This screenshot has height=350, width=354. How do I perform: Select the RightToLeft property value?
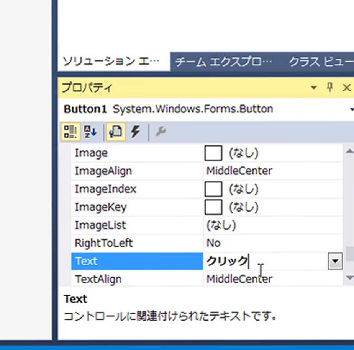click(x=272, y=243)
